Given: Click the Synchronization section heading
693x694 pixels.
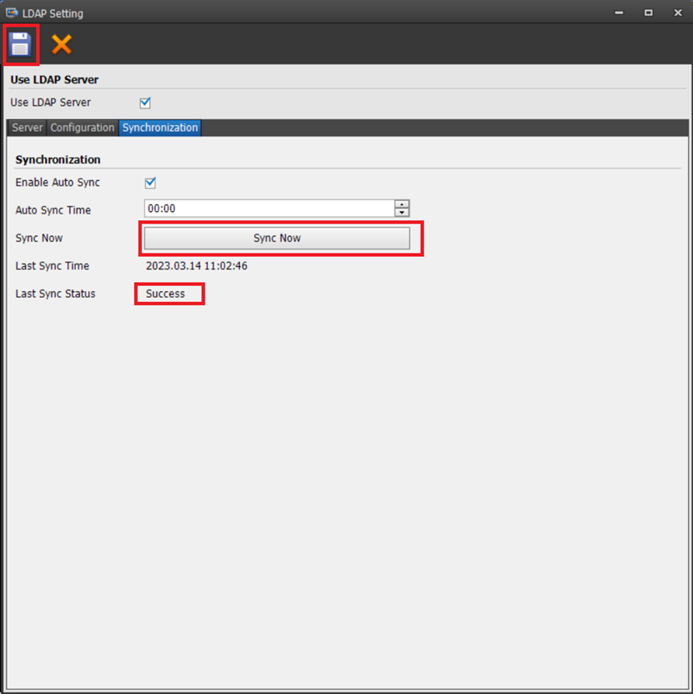Looking at the screenshot, I should pyautogui.click(x=58, y=159).
